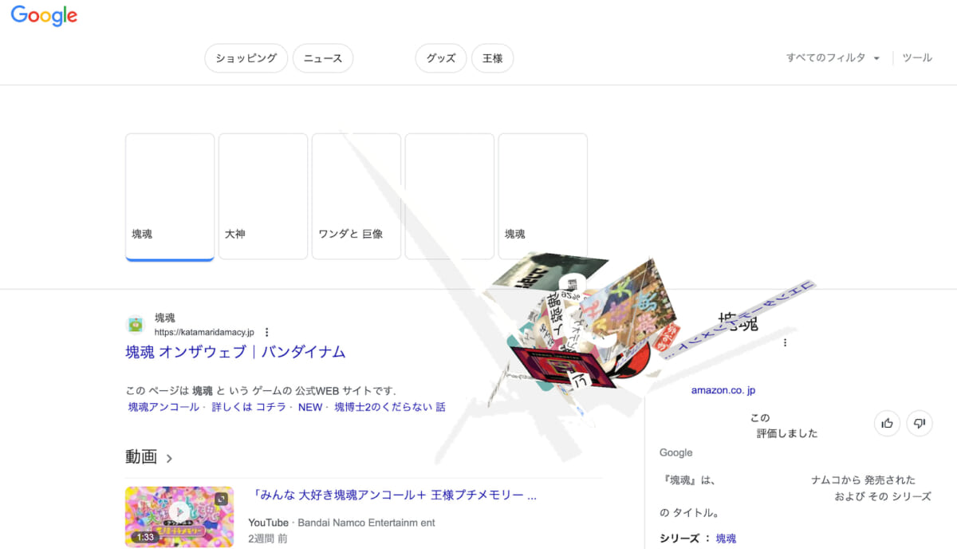Screen dimensions: 957x549
Task: Select the 大神 card
Action: pos(263,196)
